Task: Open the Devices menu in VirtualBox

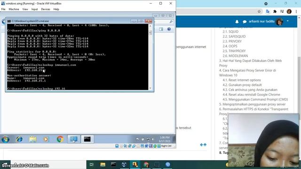Action: tap(46, 9)
